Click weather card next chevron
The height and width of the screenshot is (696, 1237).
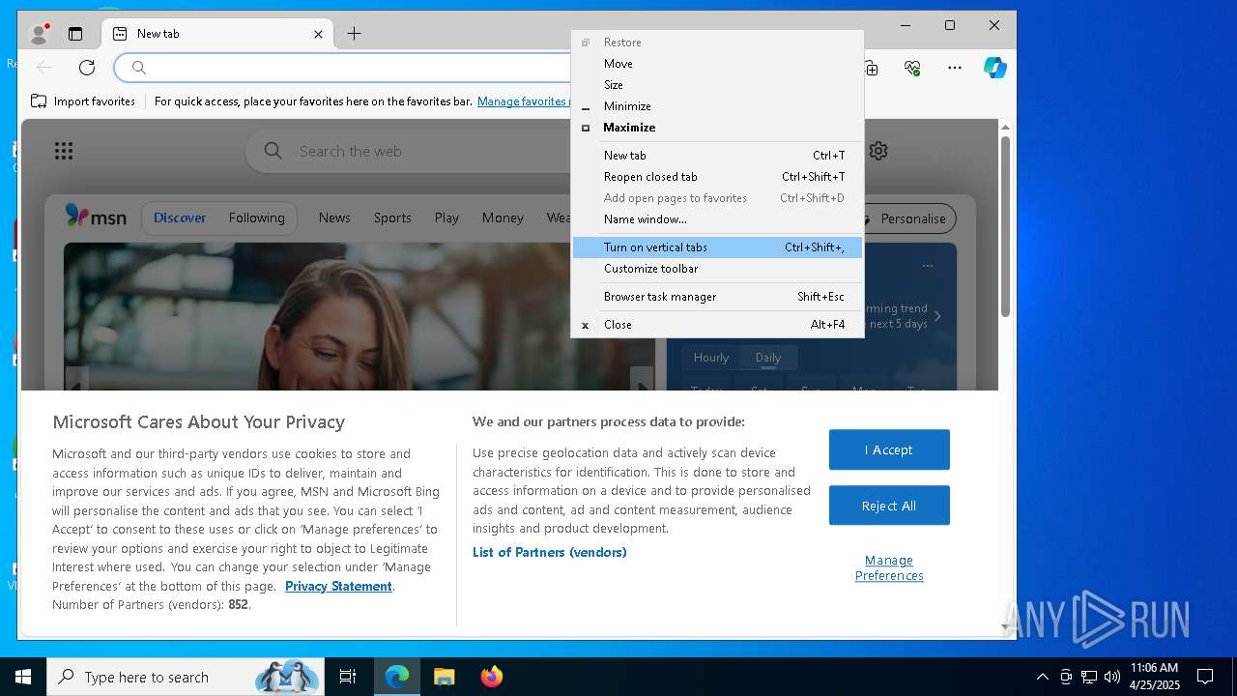tap(937, 316)
